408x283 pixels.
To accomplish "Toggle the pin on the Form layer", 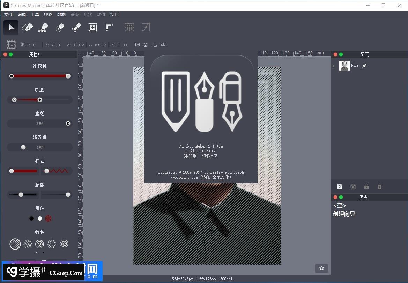I will tap(364, 66).
